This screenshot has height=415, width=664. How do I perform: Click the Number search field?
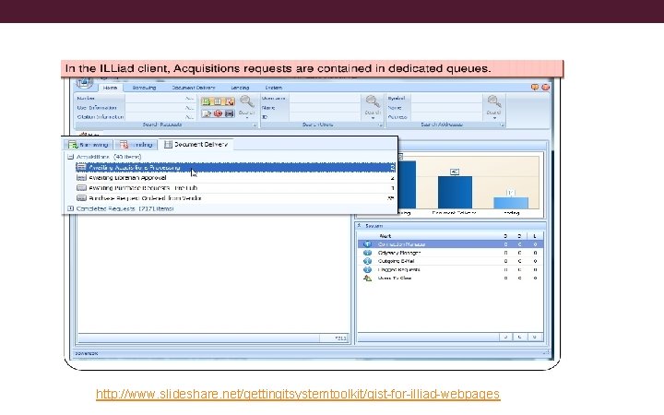160,99
